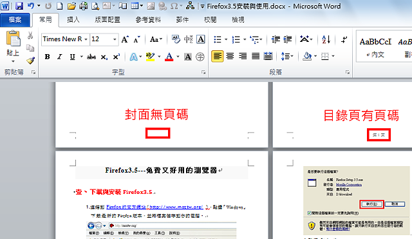Image resolution: width=412 pixels, height=239 pixels.
Task: Open the font size 12 dropdown
Action: coord(115,39)
